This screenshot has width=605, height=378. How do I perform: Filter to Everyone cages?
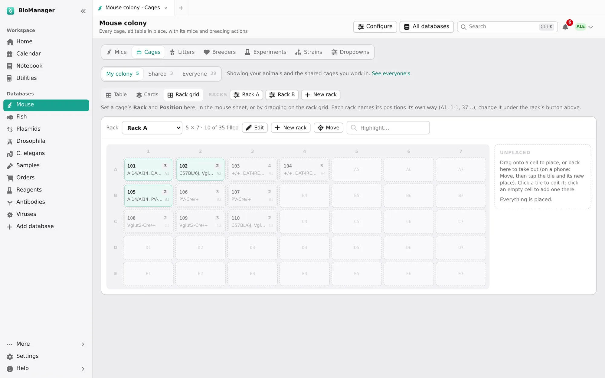click(x=199, y=74)
